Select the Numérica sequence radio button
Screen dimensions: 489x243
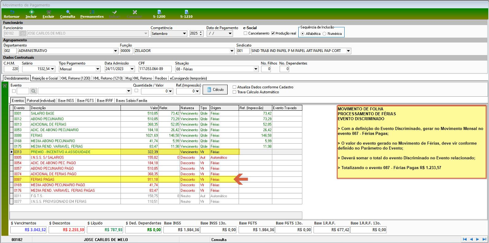click(x=324, y=34)
